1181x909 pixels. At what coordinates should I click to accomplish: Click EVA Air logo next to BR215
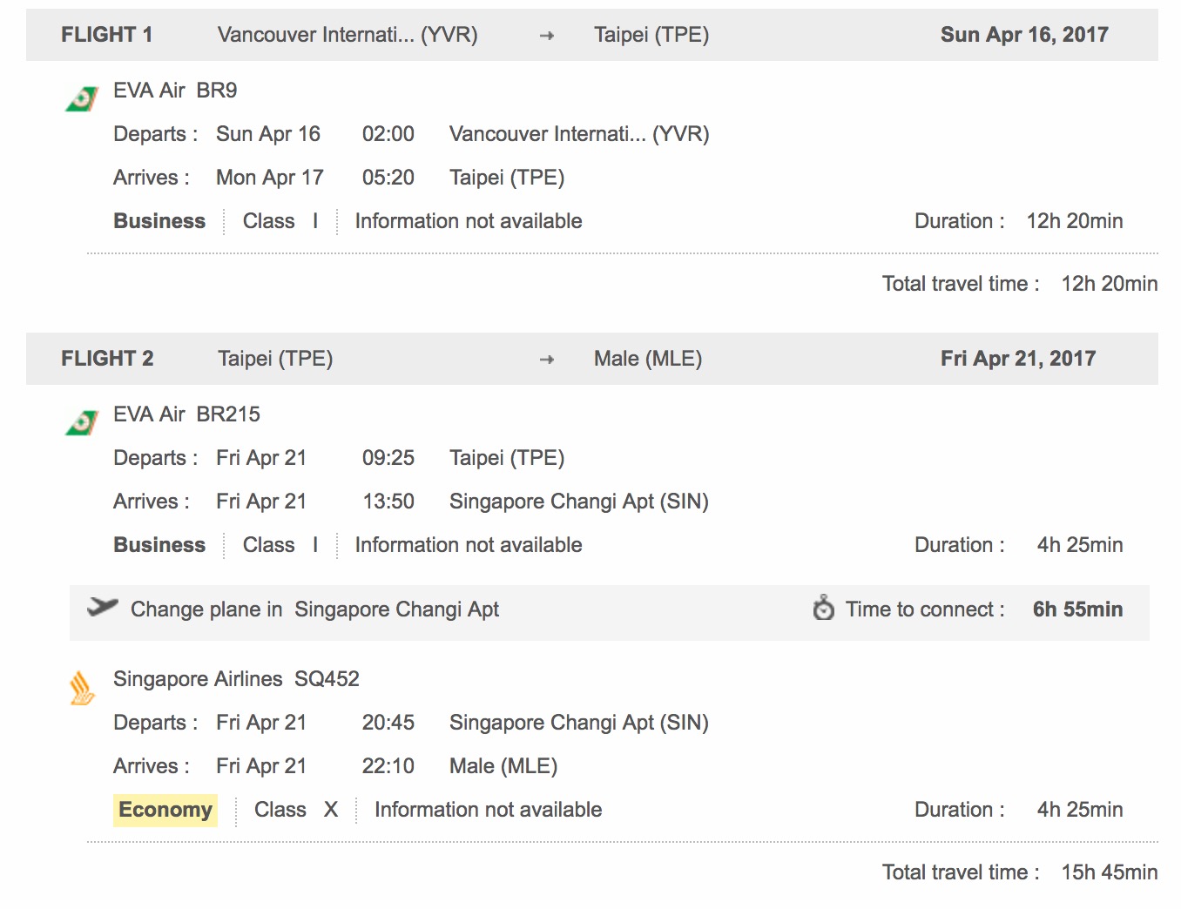pyautogui.click(x=82, y=423)
